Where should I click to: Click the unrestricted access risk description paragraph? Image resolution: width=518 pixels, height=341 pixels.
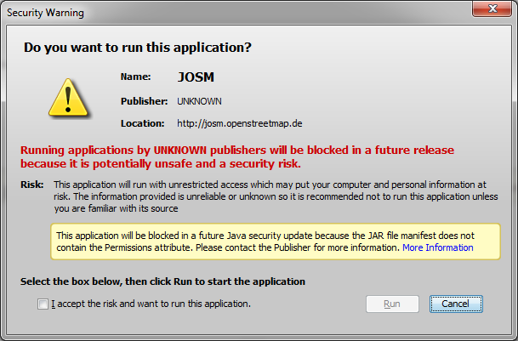click(x=276, y=196)
